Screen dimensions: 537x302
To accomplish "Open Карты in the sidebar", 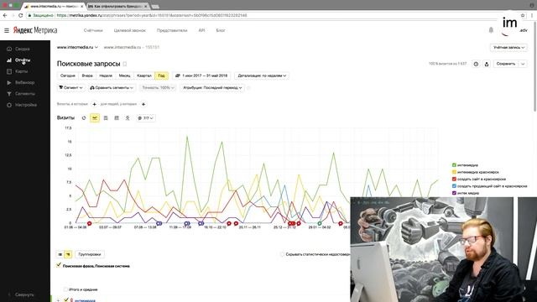I will pyautogui.click(x=21, y=71).
